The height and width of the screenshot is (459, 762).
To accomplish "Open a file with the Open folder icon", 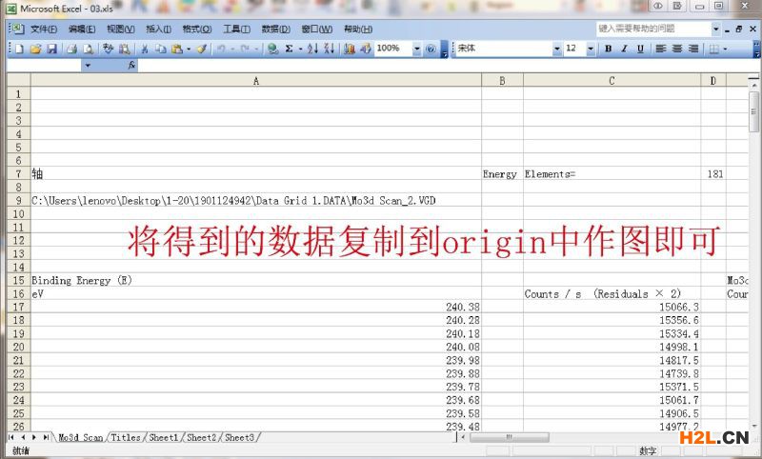I will [36, 49].
